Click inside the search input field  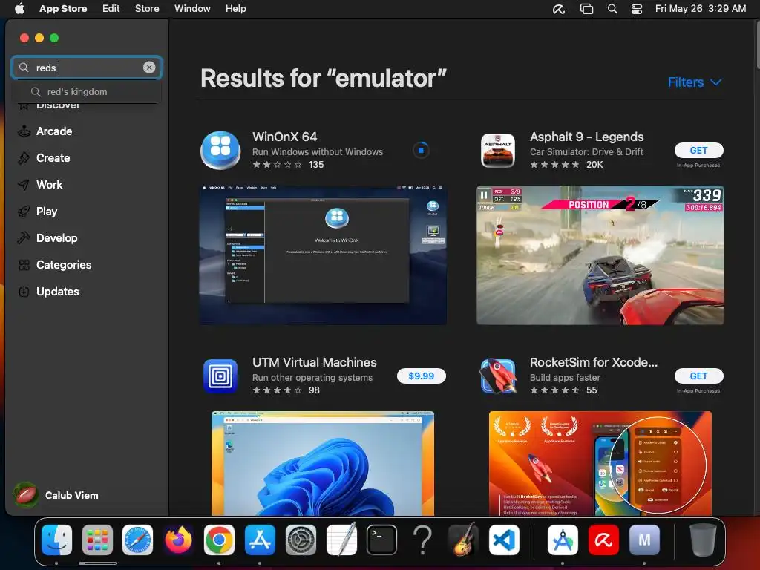88,68
